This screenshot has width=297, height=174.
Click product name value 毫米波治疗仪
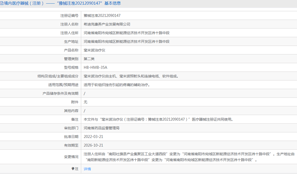tap(94, 50)
